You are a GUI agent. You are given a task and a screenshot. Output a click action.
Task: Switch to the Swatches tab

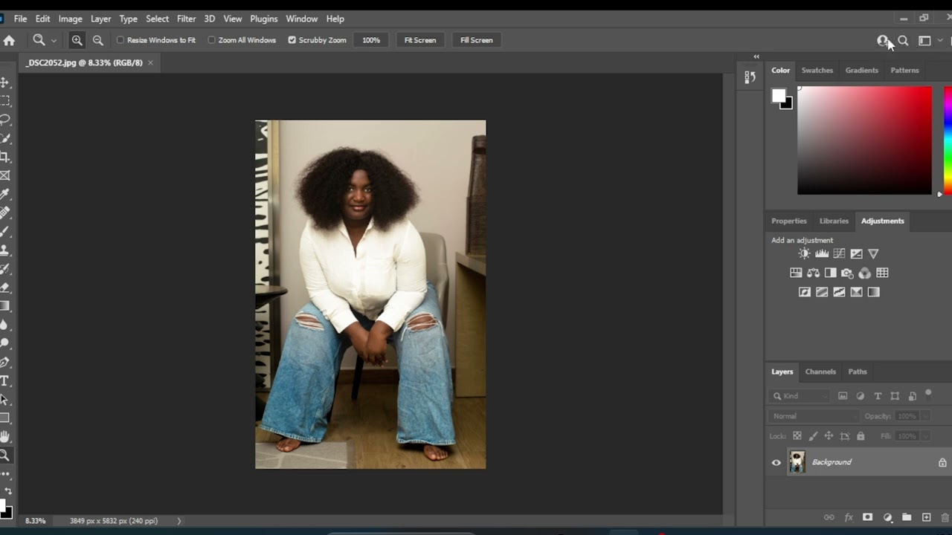click(x=817, y=70)
